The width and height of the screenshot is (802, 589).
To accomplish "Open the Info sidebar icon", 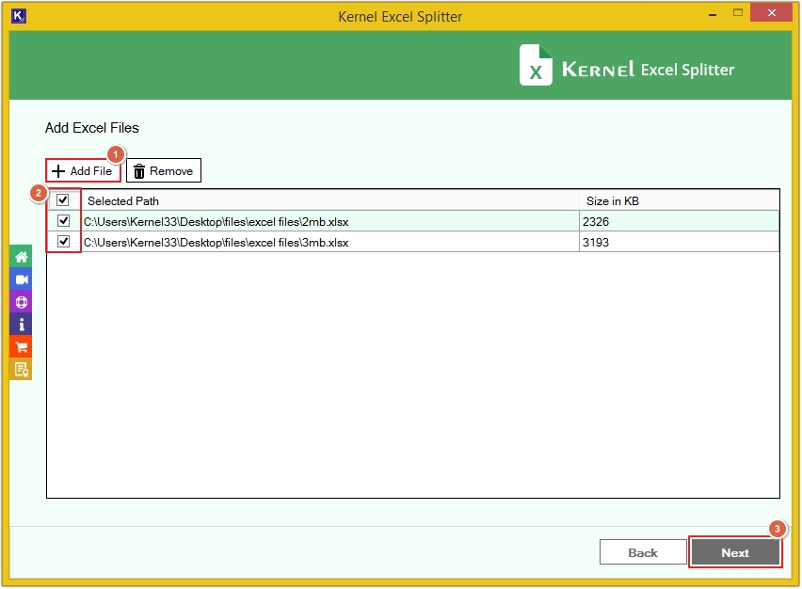I will (x=19, y=324).
